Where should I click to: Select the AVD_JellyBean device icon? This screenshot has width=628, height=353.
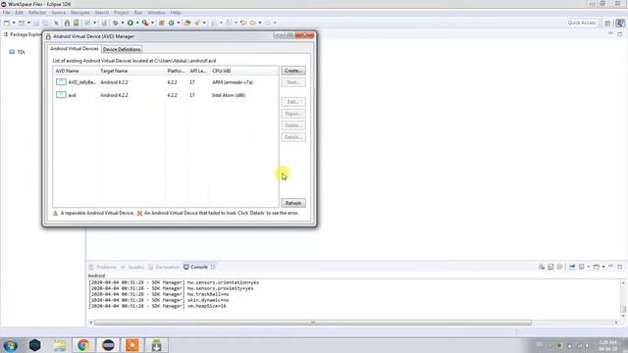click(x=61, y=82)
